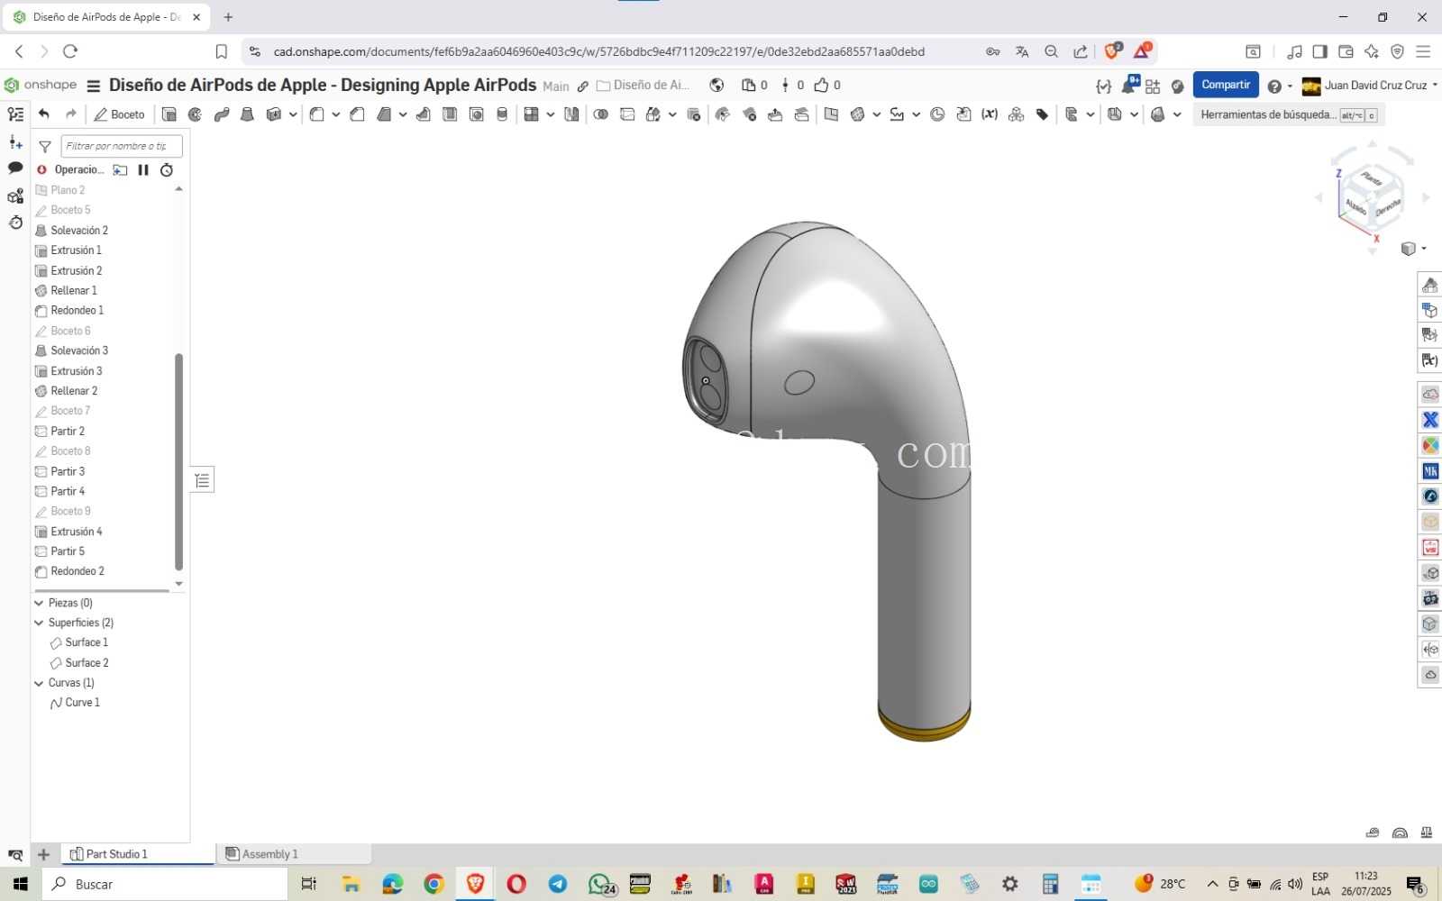Image resolution: width=1442 pixels, height=901 pixels.
Task: Open the Help menu dropdown
Action: 1280,86
